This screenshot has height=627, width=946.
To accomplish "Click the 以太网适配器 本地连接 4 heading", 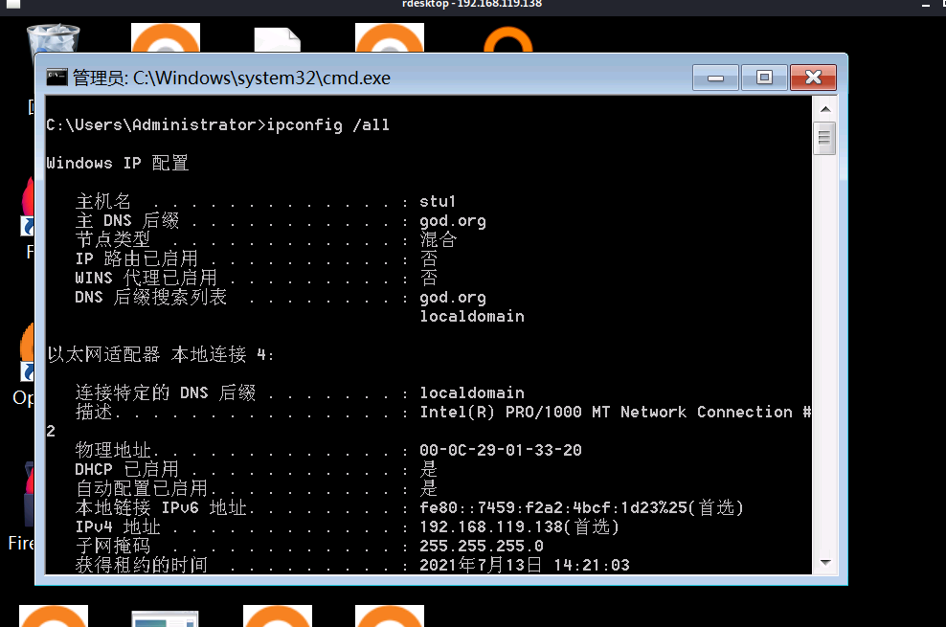I will coord(161,354).
